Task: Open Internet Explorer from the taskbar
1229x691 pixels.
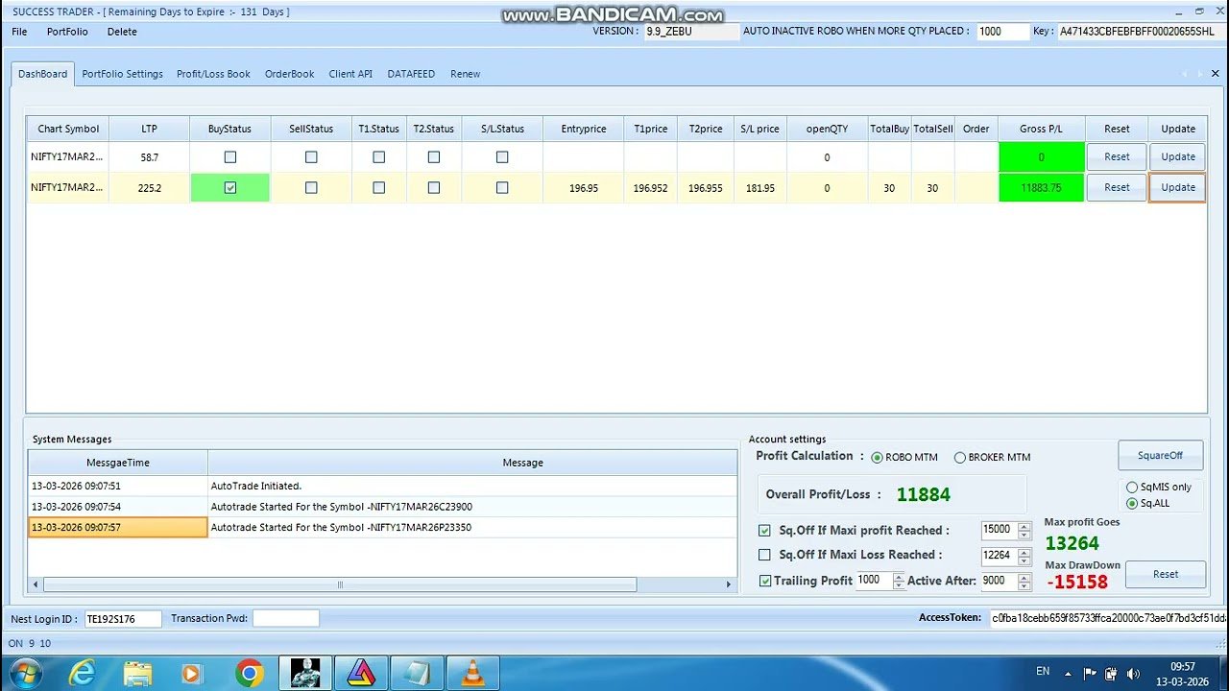Action: click(82, 671)
